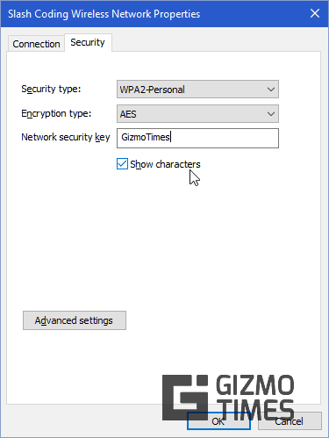The height and width of the screenshot is (438, 329).
Task: Click the Gizmo Times G logo icon
Action: point(185,398)
